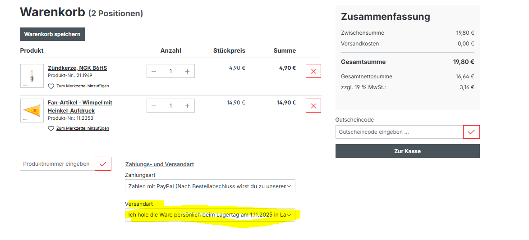Remove Zündkerze NGK B6HS from cart

click(x=313, y=71)
